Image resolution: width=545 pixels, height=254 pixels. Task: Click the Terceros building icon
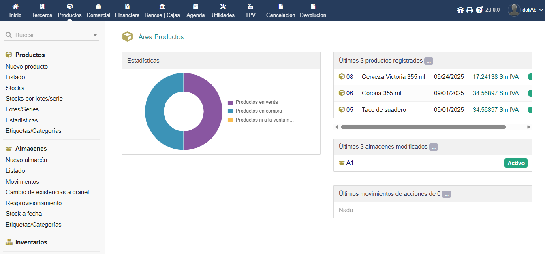42,7
